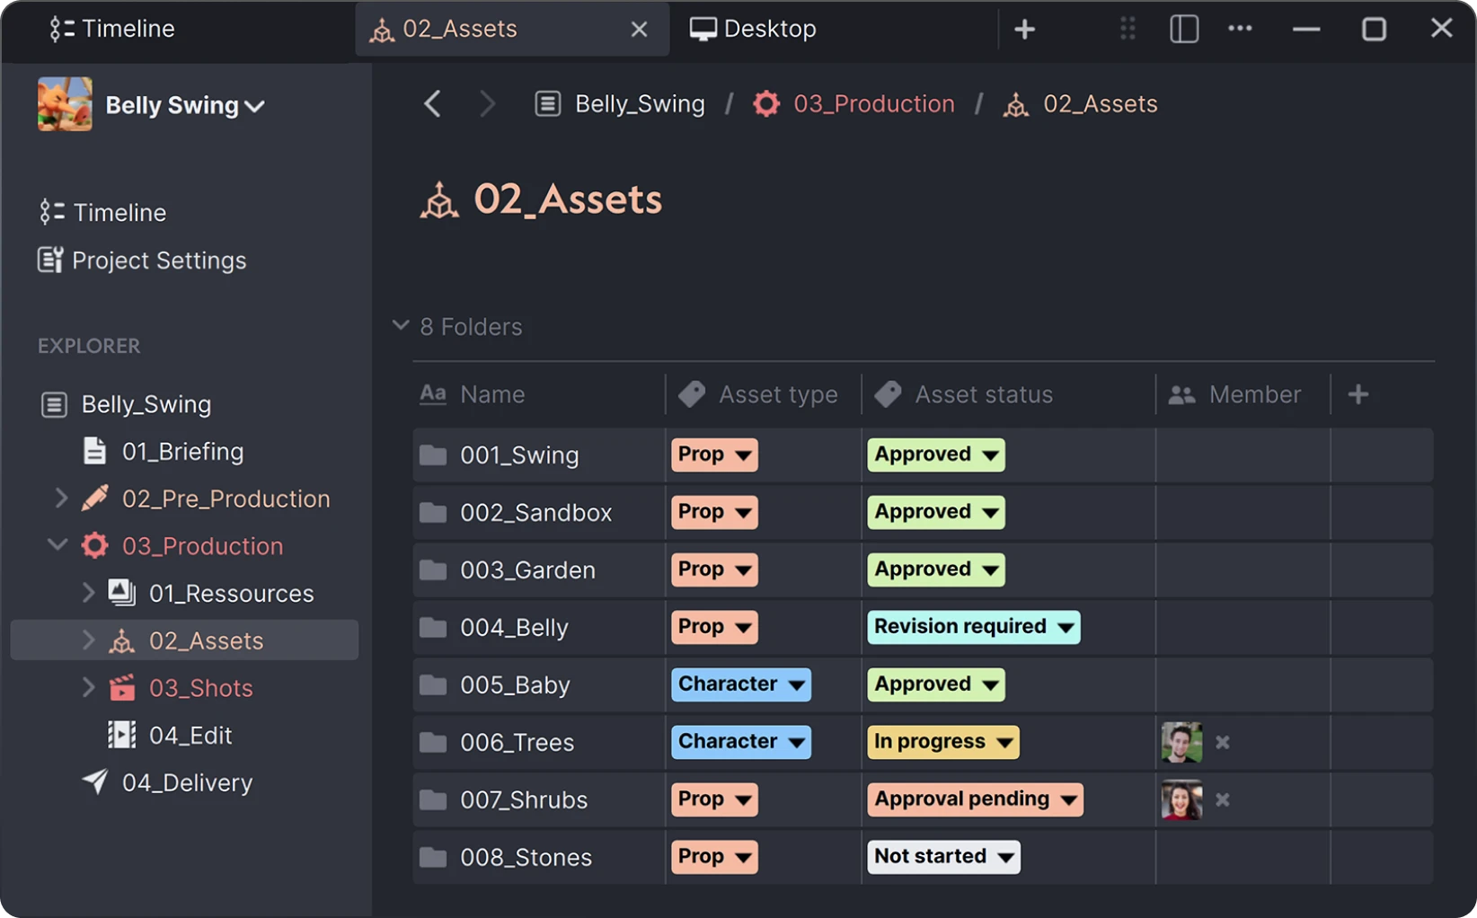Click the Timeline icon in the sidebar
Screen dimensions: 1477x918
click(54, 212)
